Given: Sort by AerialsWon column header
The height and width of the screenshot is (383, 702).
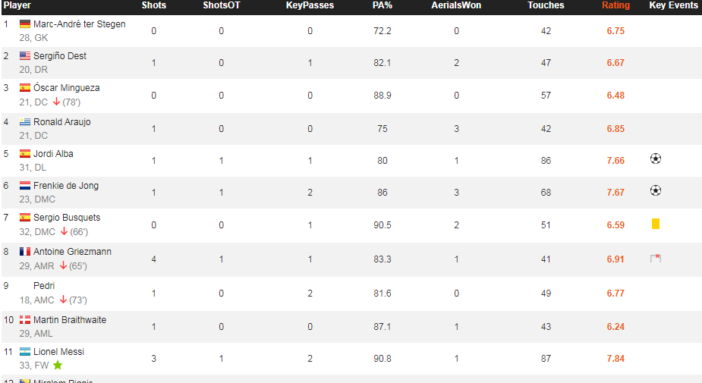Looking at the screenshot, I should tap(456, 5).
